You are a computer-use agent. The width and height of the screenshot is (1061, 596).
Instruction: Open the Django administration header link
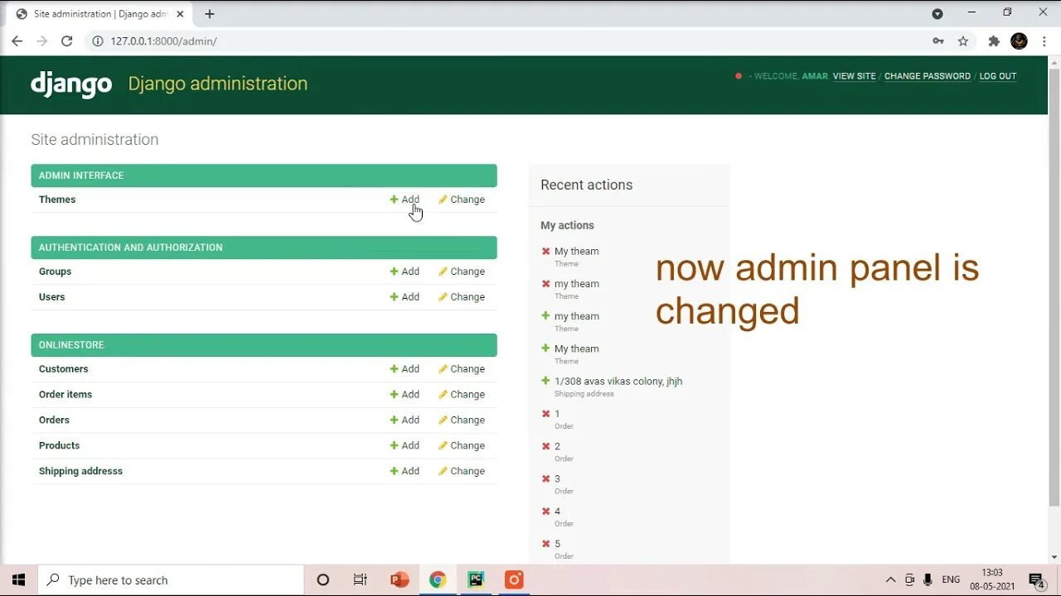coord(218,84)
